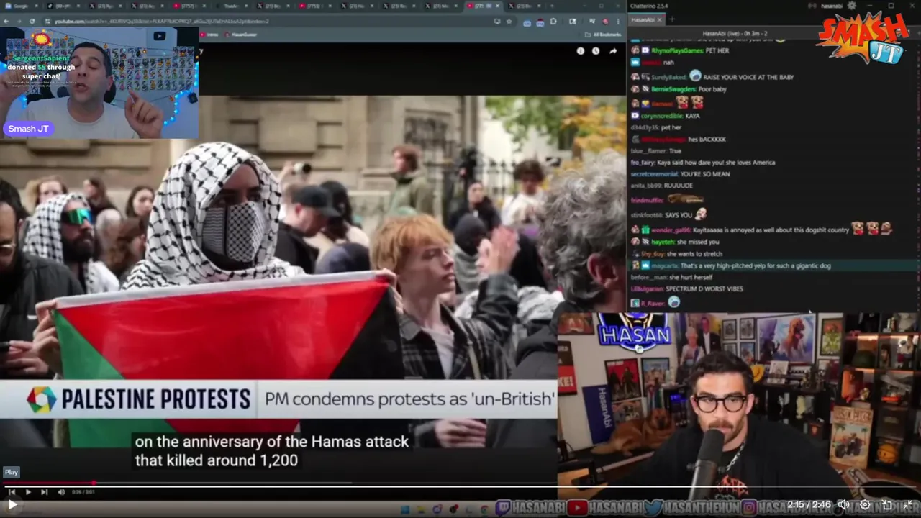
Task: Click the emote after stinkfoot68's 'SAYS YOU'
Action: (x=701, y=214)
